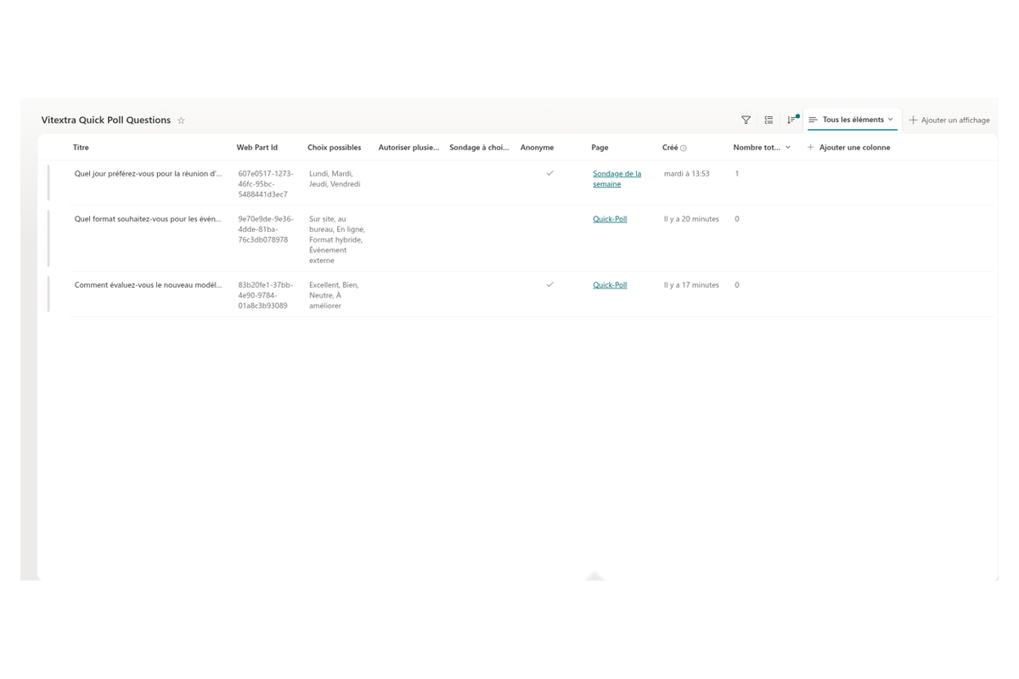Click the created time 'Il y a 17 minutes'
1019x679 pixels.
pyautogui.click(x=691, y=285)
